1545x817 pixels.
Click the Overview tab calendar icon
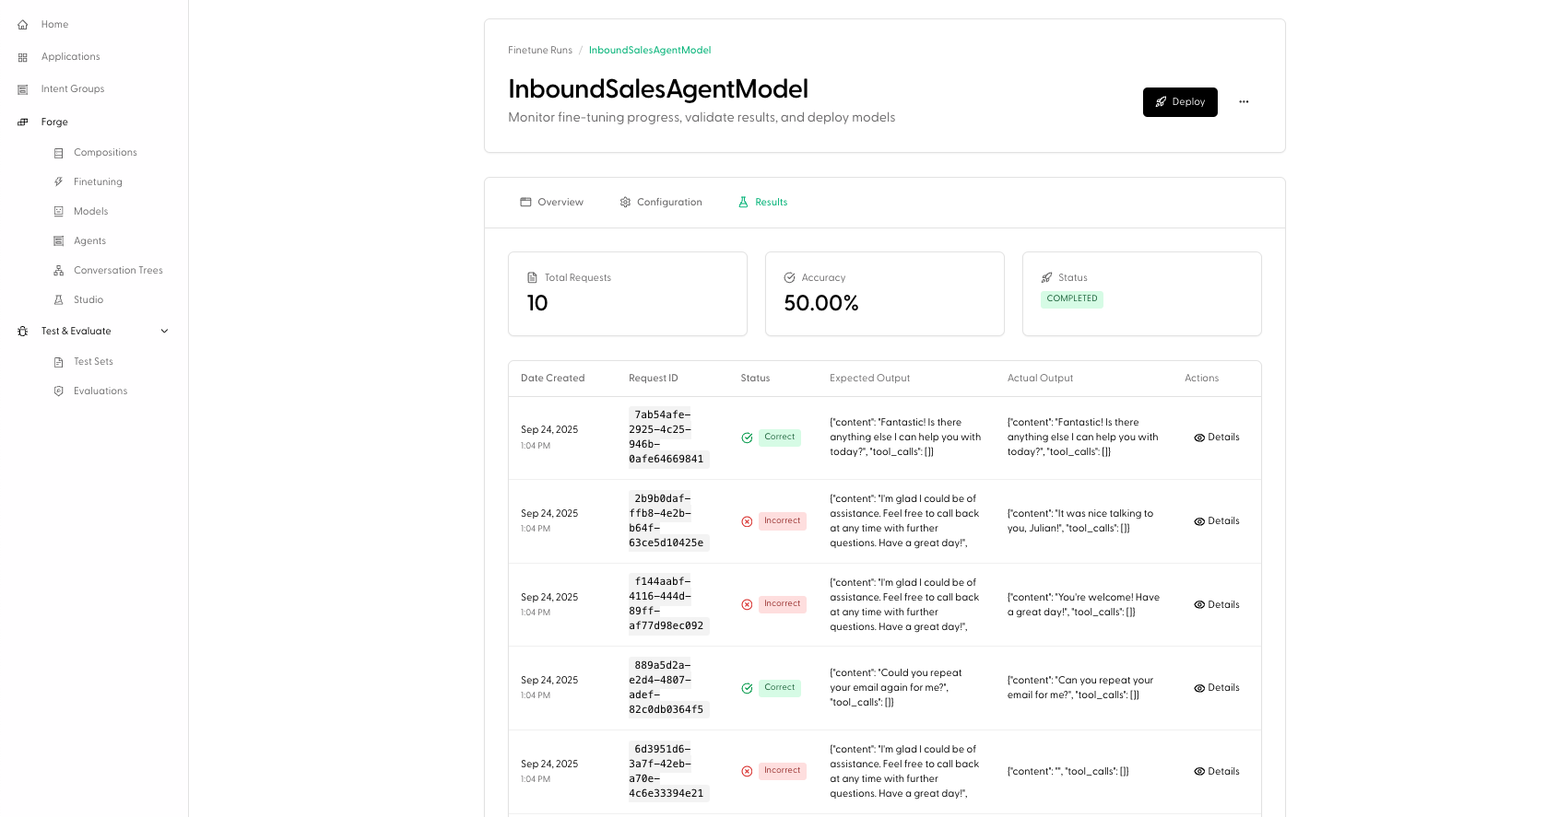pyautogui.click(x=525, y=202)
